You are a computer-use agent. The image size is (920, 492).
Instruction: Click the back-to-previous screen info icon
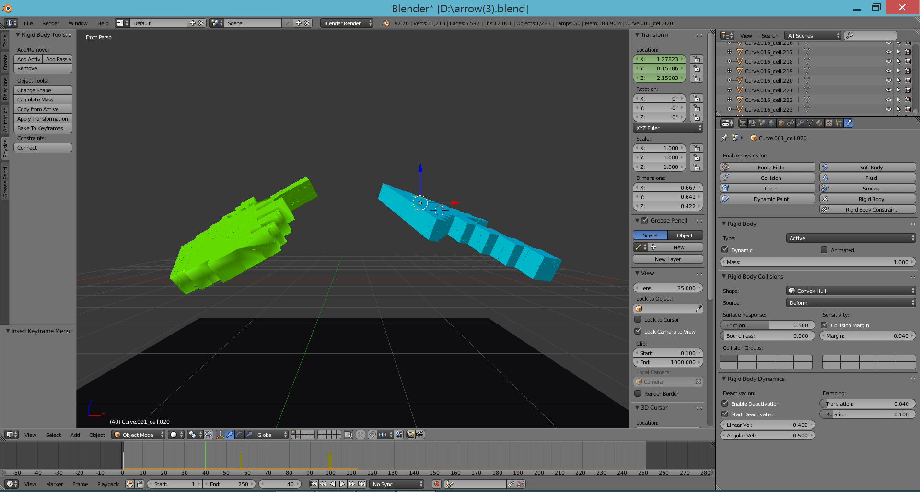pyautogui.click(x=11, y=23)
